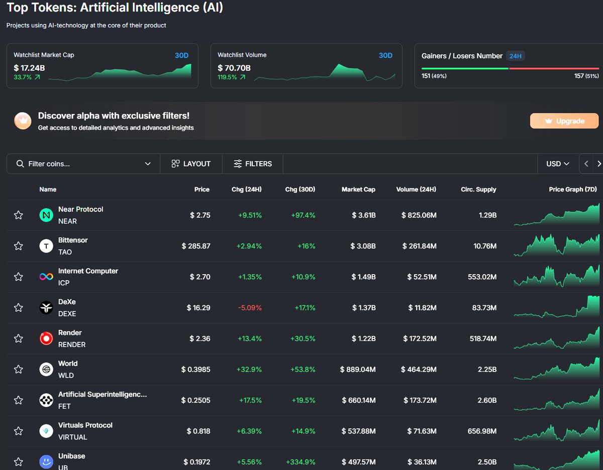Star Artificial Superintelligence FET as favorite
603x470 pixels.
(x=19, y=400)
